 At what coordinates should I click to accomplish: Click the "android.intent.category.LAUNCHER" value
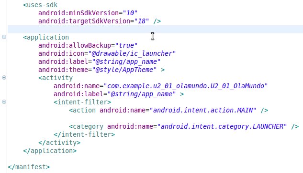click(222, 126)
